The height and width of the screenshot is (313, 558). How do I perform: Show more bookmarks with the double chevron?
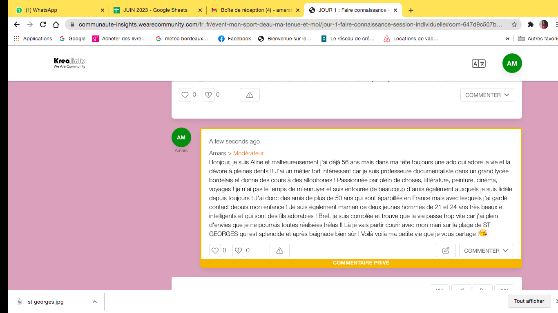click(x=508, y=39)
